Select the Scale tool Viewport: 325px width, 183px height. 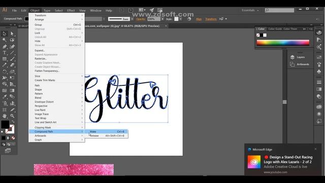coord(12,72)
